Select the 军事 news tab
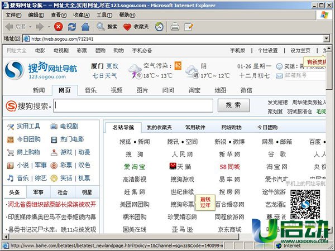Viewport: 335px width, 251px height. (x=38, y=192)
